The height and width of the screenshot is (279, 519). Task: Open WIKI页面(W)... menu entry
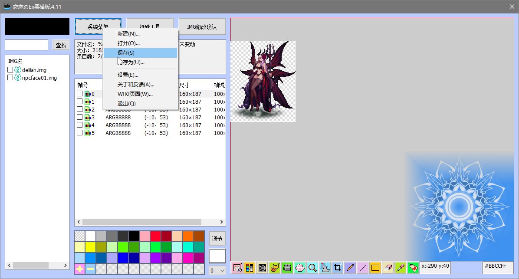[140, 94]
